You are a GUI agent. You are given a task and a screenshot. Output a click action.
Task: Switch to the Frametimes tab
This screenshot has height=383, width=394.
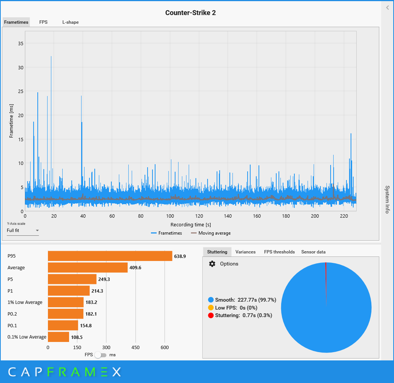[x=16, y=22]
